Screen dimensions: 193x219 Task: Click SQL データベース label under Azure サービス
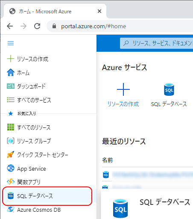[x=169, y=104]
